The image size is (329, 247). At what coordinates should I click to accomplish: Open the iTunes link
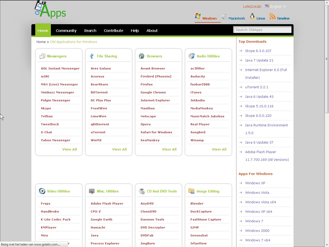coord(196,92)
